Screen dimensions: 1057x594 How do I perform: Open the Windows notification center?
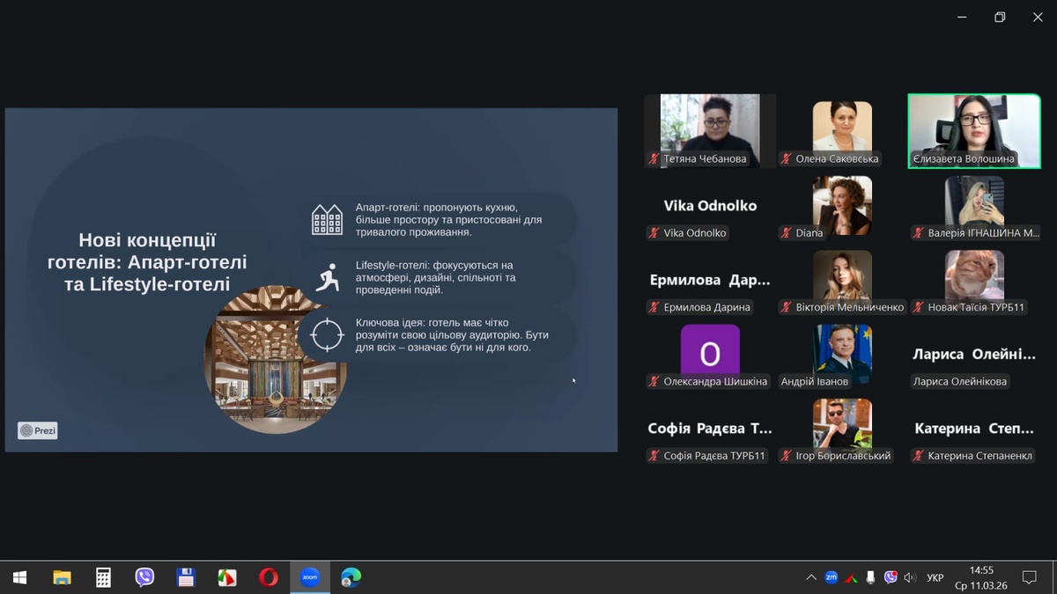(1029, 577)
